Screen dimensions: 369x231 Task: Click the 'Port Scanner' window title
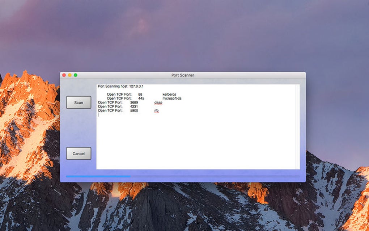(183, 75)
